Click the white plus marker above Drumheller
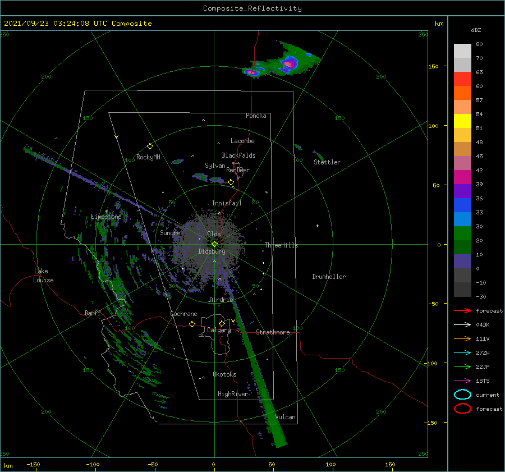The width and height of the screenshot is (505, 472). [317, 226]
